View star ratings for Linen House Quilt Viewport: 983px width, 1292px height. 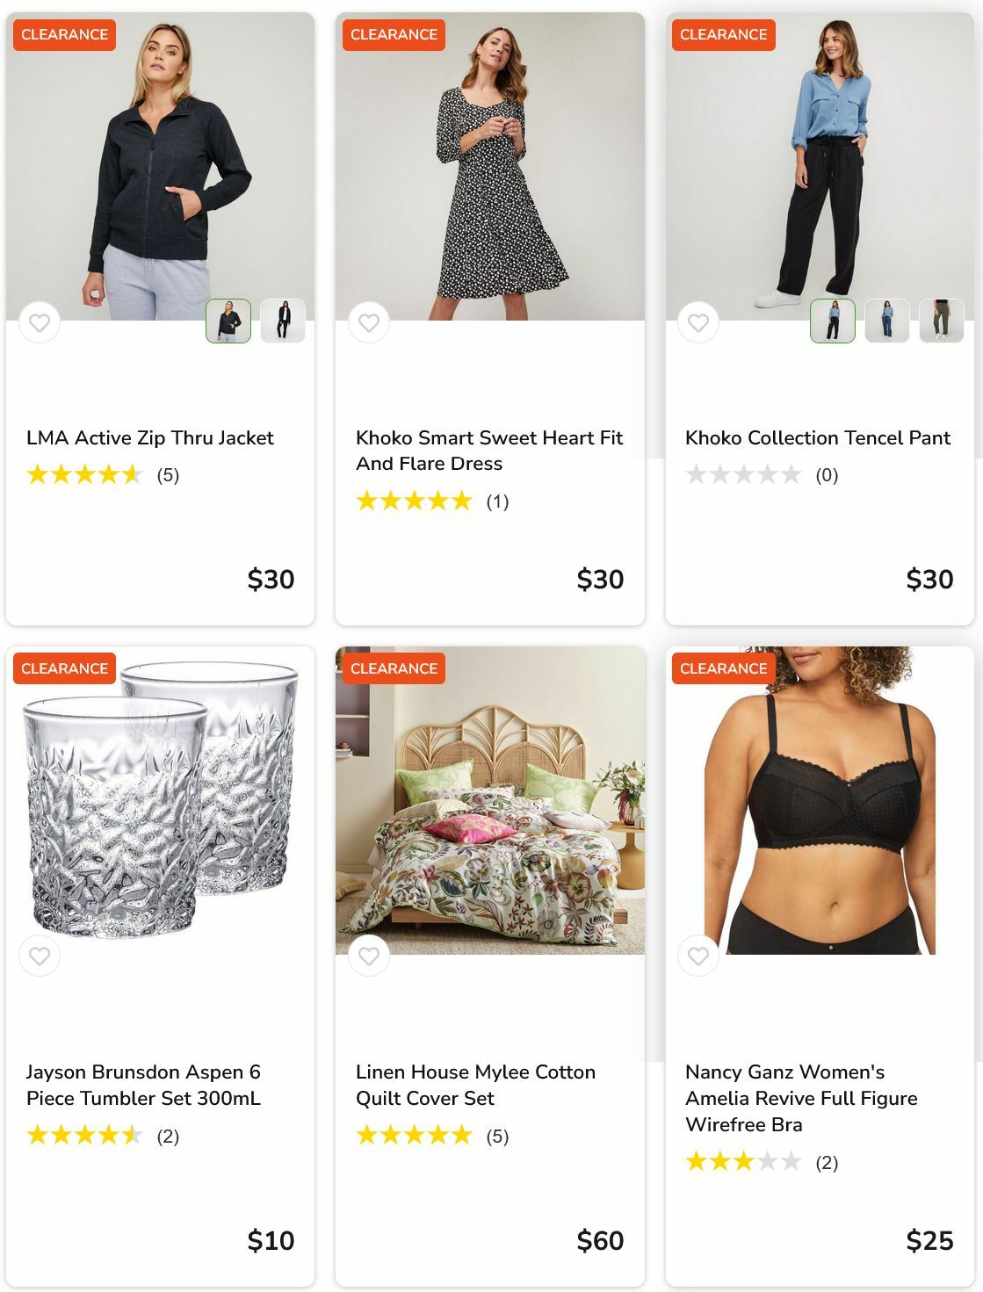pyautogui.click(x=414, y=1137)
